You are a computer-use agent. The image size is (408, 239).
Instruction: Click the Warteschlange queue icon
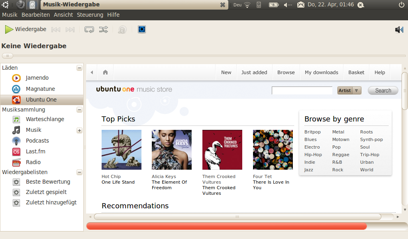tap(16, 119)
